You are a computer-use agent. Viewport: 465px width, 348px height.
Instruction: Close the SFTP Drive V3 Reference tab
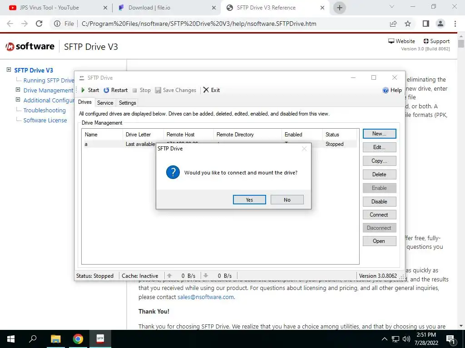322,8
